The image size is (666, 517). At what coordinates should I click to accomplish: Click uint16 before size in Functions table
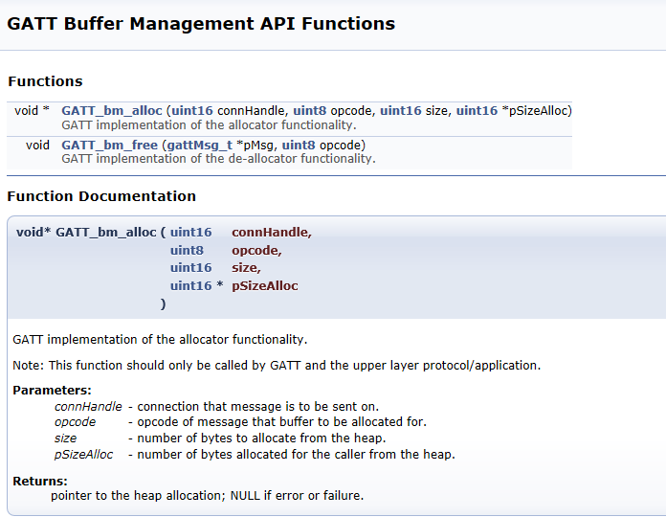401,111
